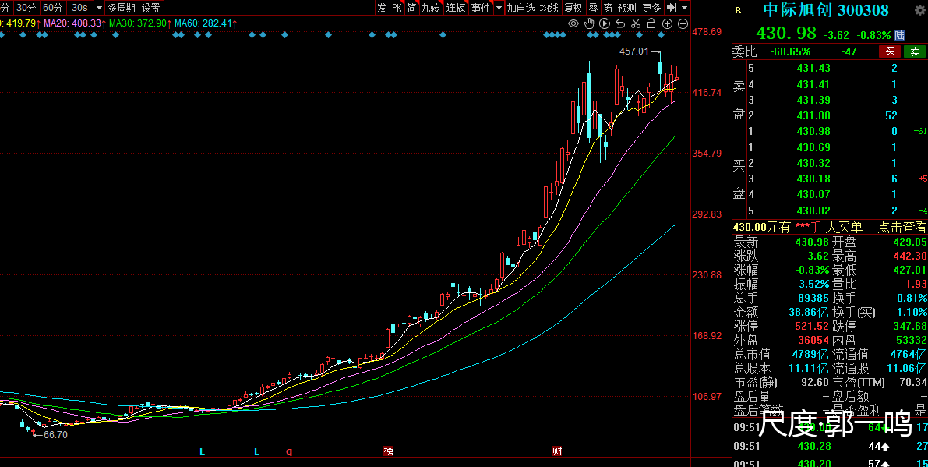Toggle the padlock chart lock
Image resolution: width=928 pixels, height=467 pixels.
651,23
